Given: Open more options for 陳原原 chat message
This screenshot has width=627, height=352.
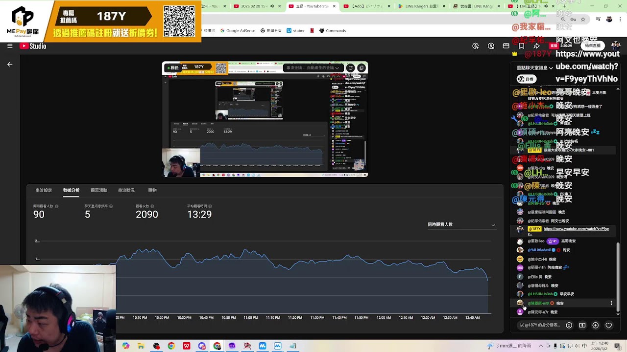Looking at the screenshot, I should [x=611, y=303].
